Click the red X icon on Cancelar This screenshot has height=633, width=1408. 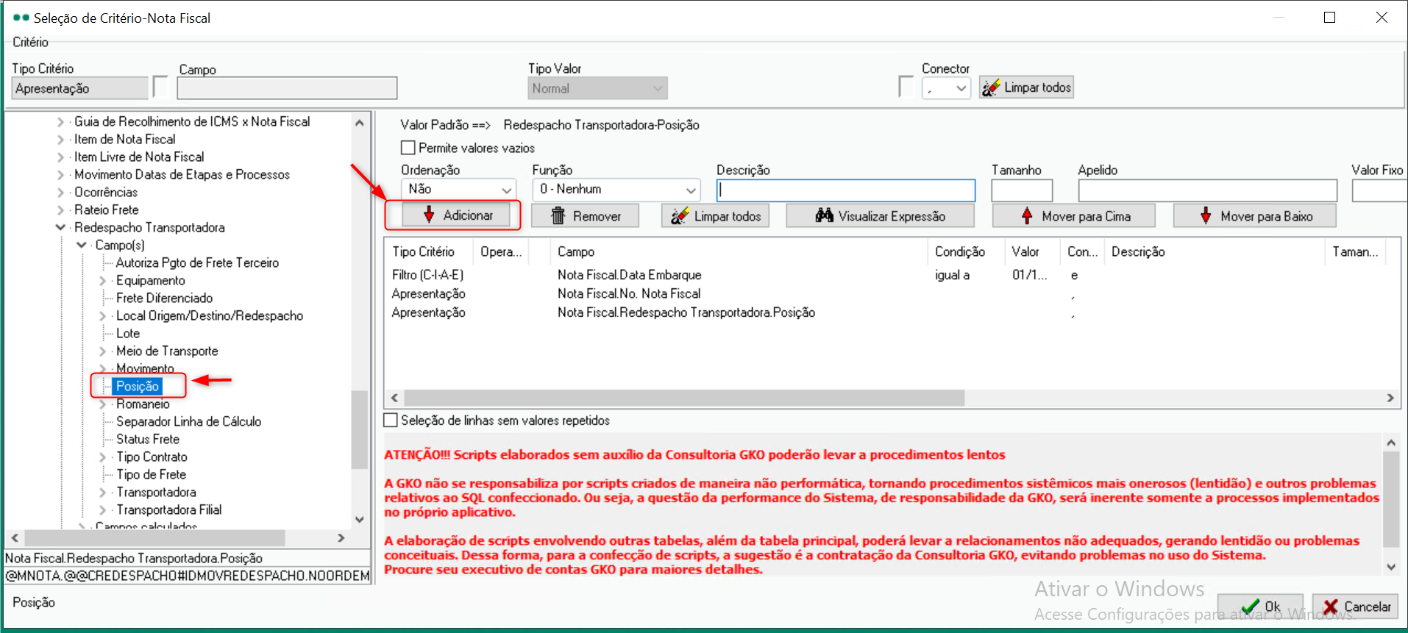click(1330, 607)
